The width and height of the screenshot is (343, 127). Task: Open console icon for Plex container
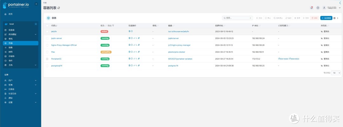click(x=136, y=52)
